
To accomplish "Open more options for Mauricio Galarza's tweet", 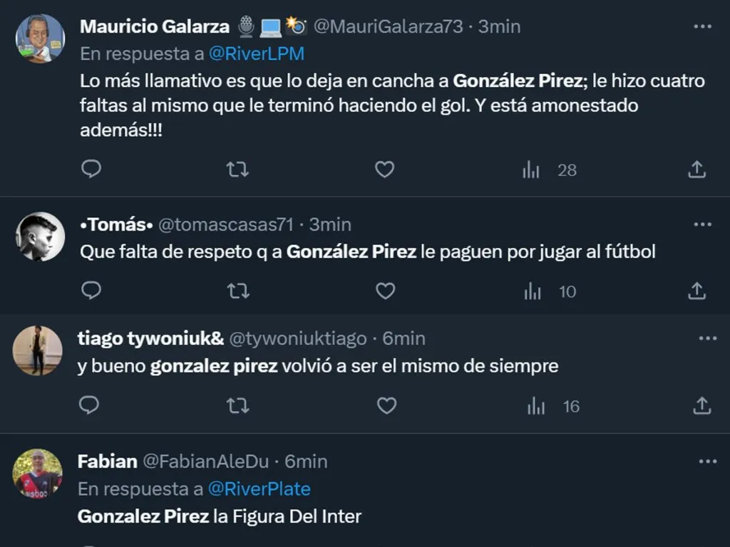I will (702, 26).
